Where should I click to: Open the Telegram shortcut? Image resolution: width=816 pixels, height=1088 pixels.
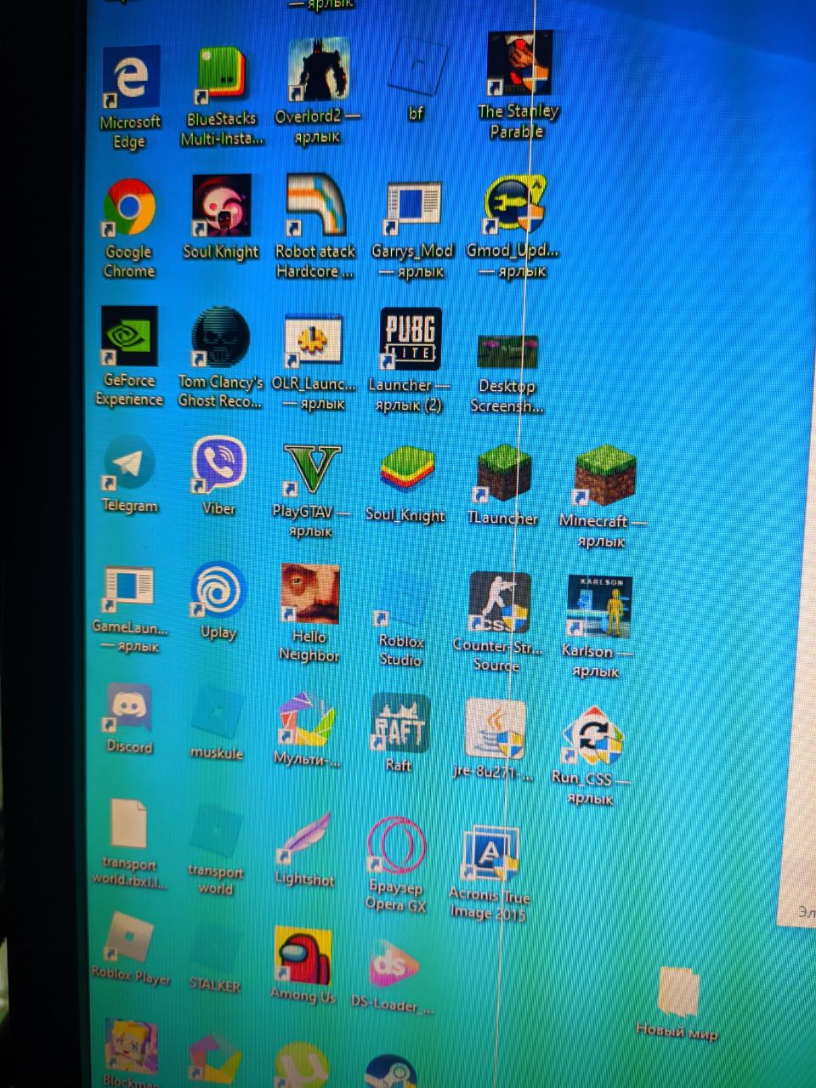pos(129,464)
